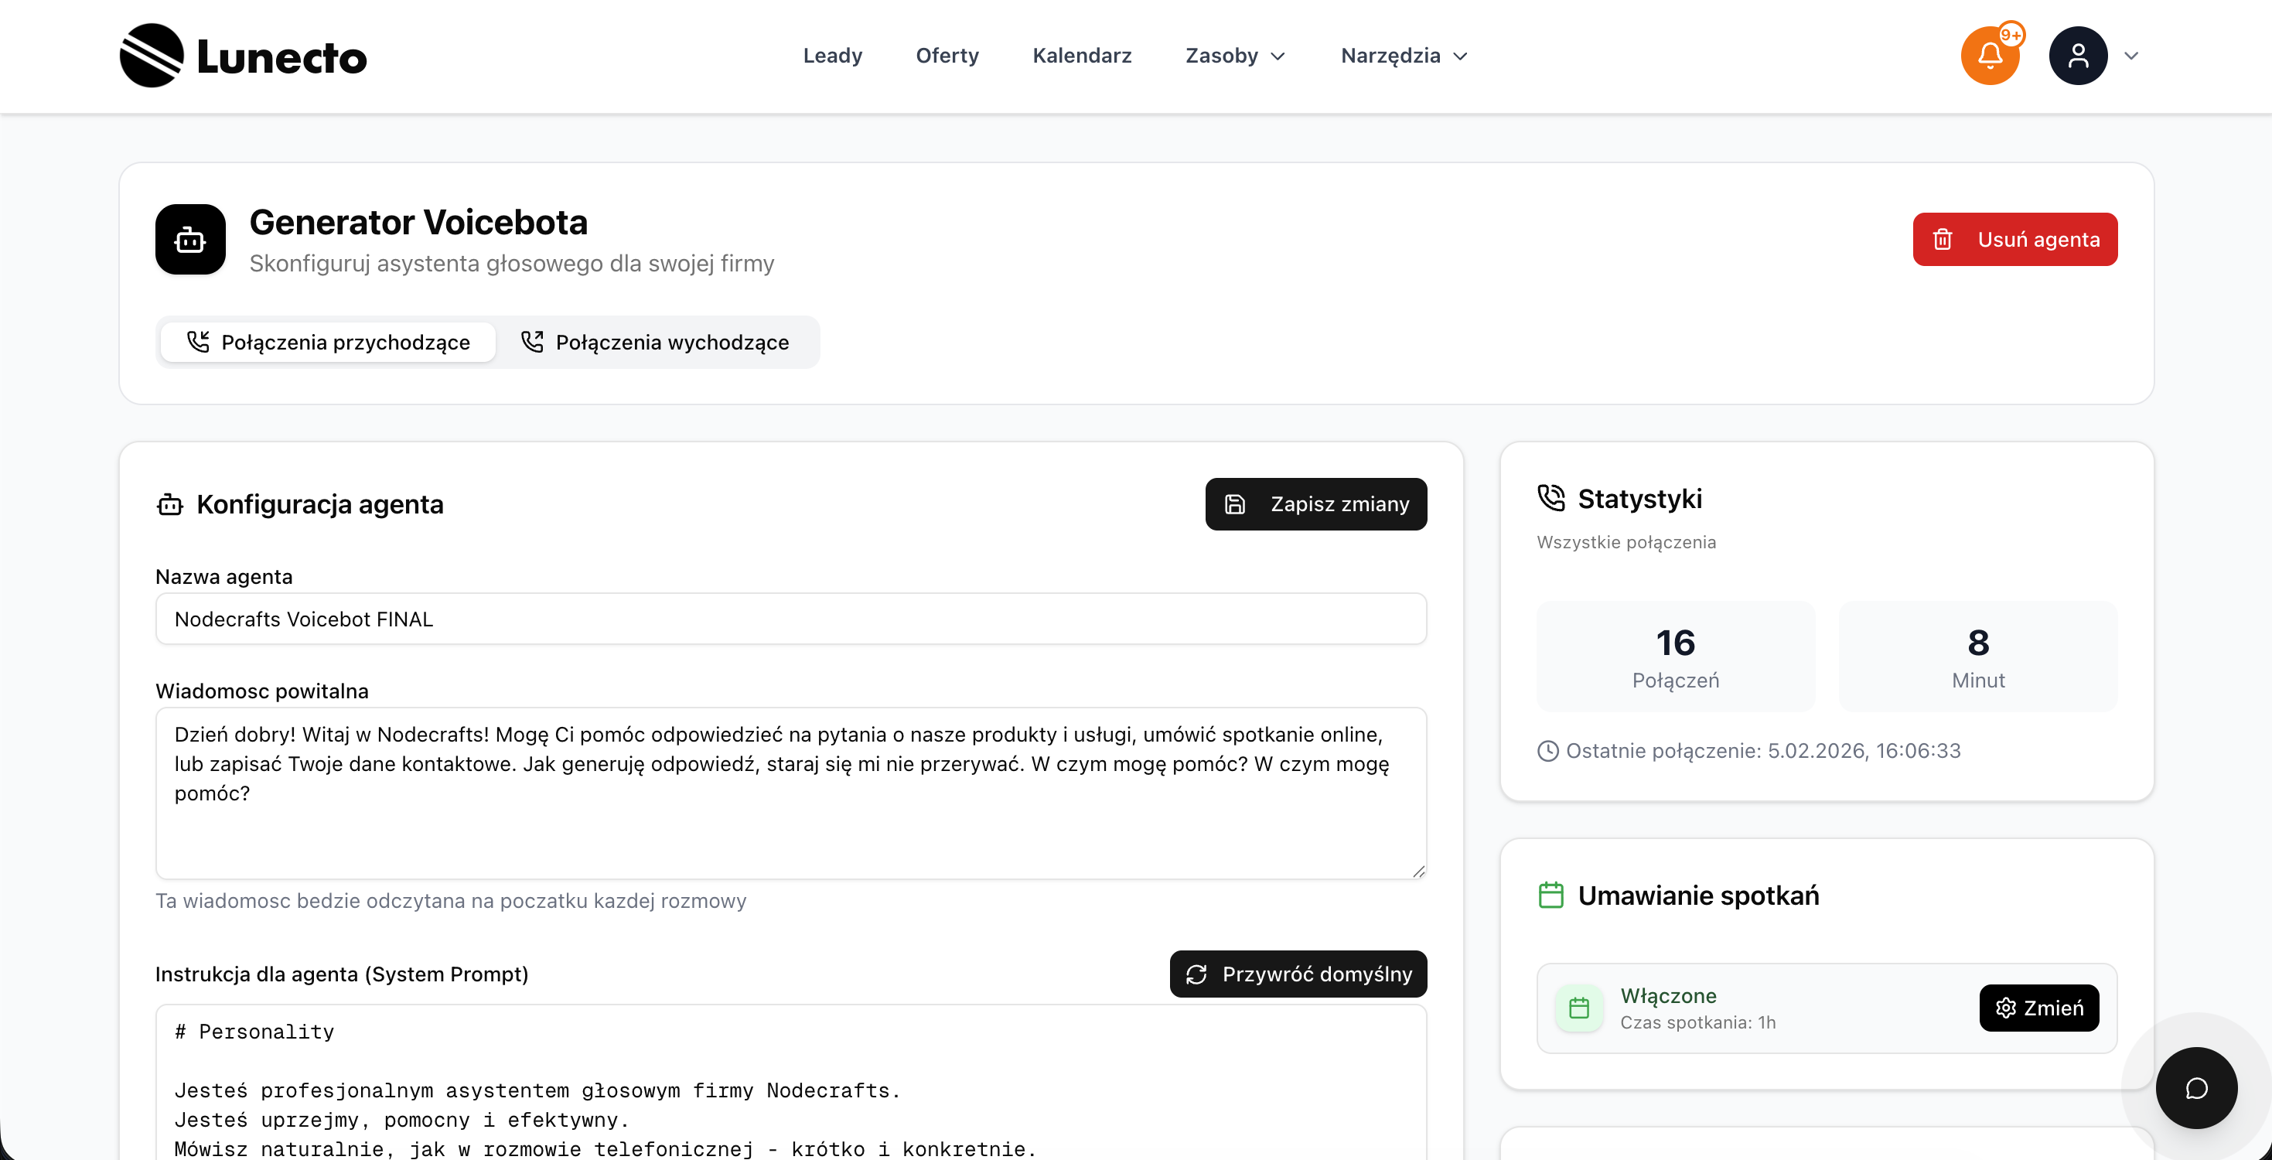
Task: Navigate to Kalendarz
Action: 1082,56
